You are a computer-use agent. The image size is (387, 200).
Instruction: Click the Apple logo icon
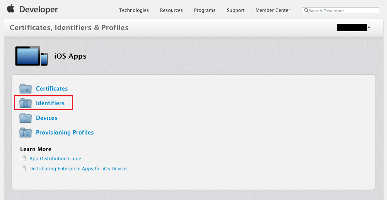pos(10,8)
